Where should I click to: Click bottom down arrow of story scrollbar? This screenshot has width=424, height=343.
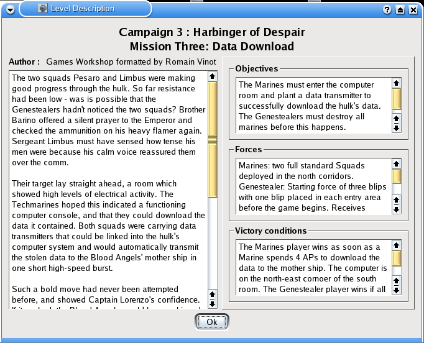pyautogui.click(x=212, y=303)
